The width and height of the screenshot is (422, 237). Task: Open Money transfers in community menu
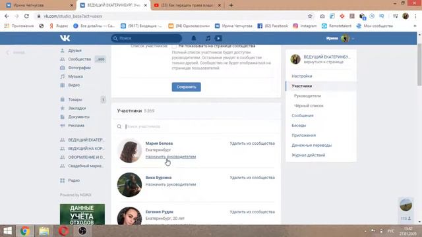pyautogui.click(x=312, y=145)
